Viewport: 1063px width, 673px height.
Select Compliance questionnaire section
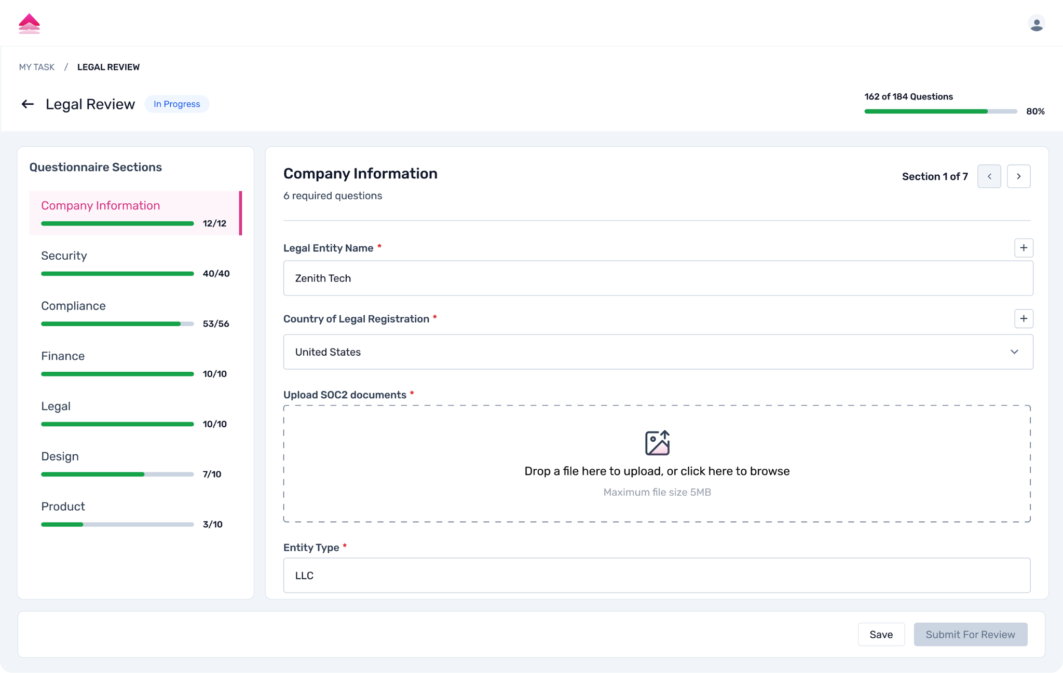[73, 306]
